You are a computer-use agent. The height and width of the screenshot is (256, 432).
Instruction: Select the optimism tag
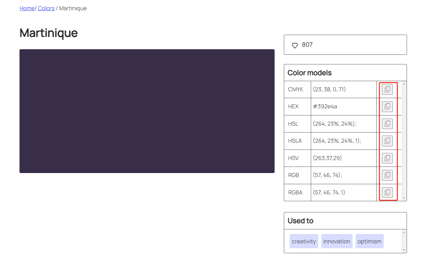click(370, 241)
